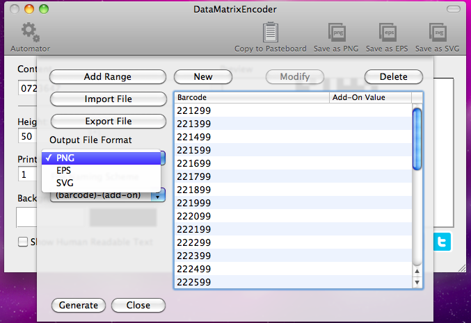Click the white background color swatch
The height and width of the screenshot is (323, 471).
coord(26,217)
